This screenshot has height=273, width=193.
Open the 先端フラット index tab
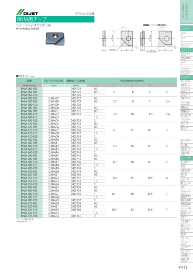tap(187, 99)
